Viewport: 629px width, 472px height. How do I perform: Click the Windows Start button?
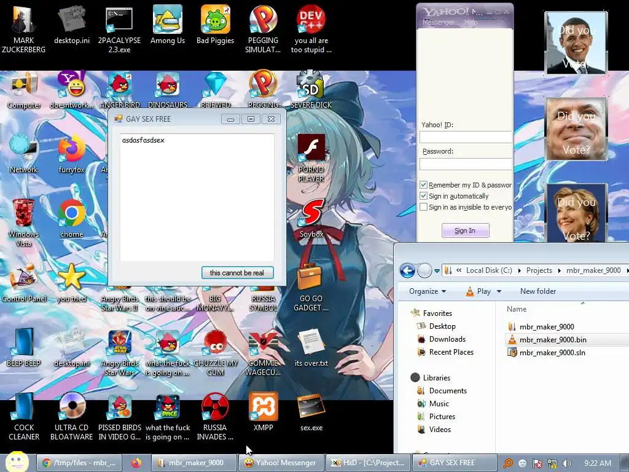[17, 462]
